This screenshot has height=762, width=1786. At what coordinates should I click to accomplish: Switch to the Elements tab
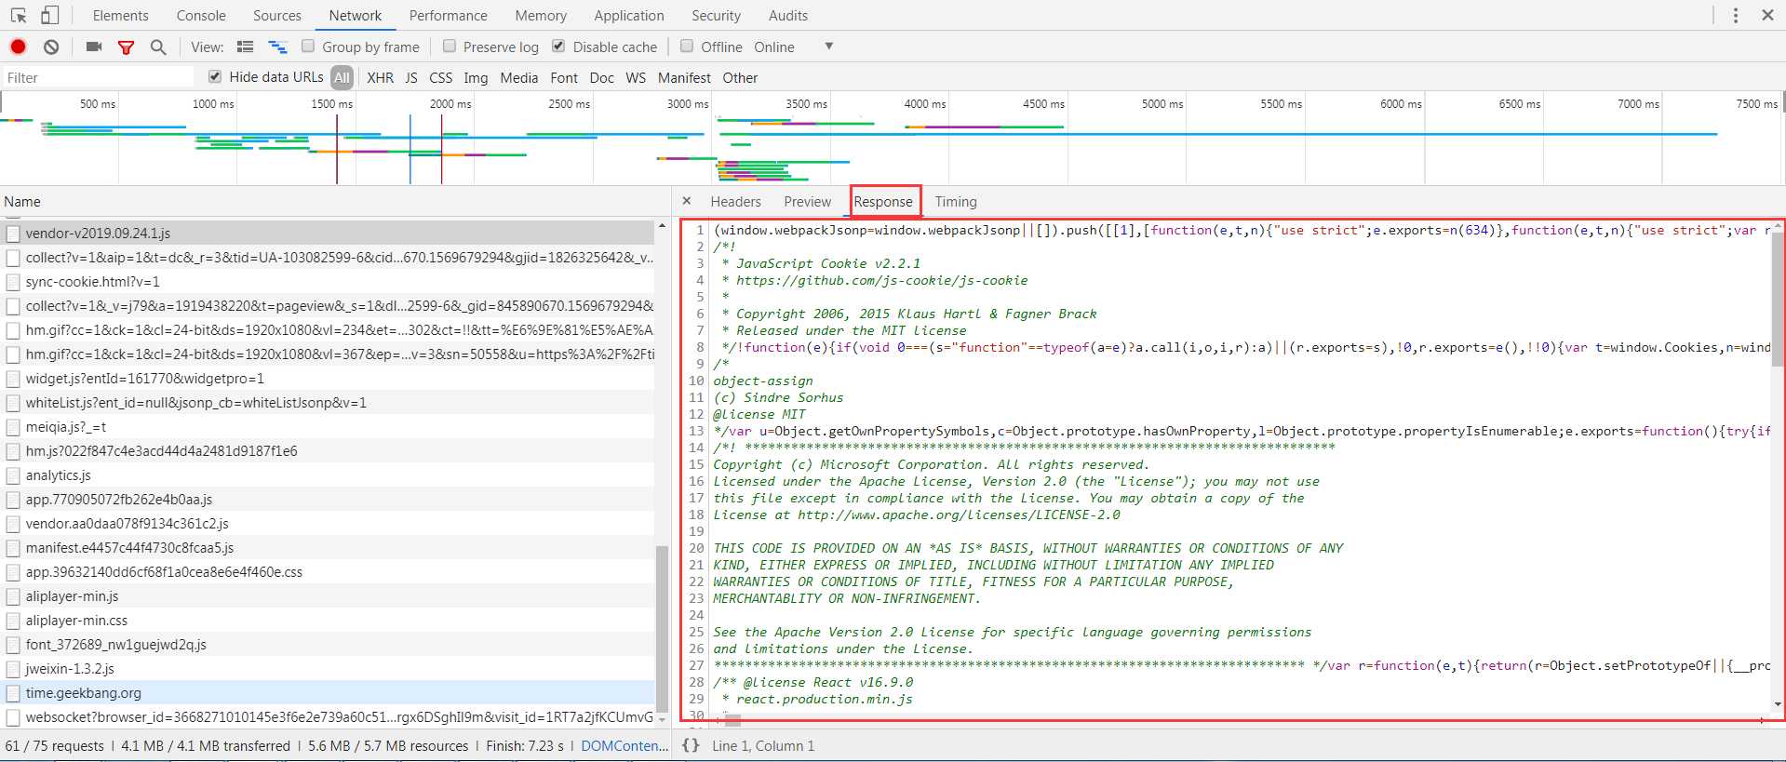point(121,15)
